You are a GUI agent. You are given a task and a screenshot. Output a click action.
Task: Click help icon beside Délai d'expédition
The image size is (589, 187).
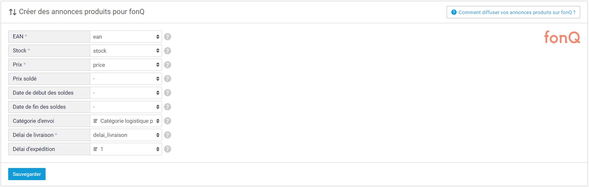point(168,149)
